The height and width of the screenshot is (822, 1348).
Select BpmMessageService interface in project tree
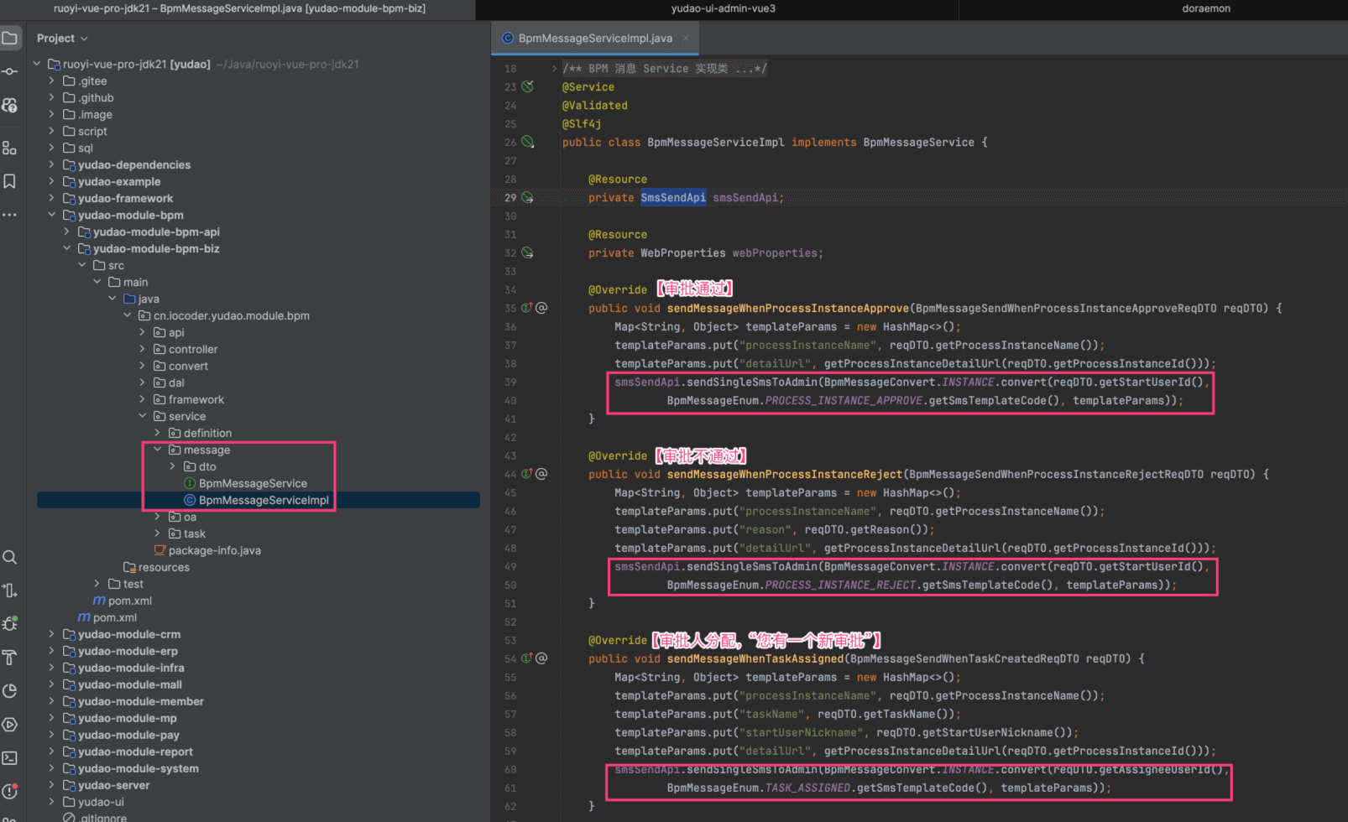click(x=253, y=483)
